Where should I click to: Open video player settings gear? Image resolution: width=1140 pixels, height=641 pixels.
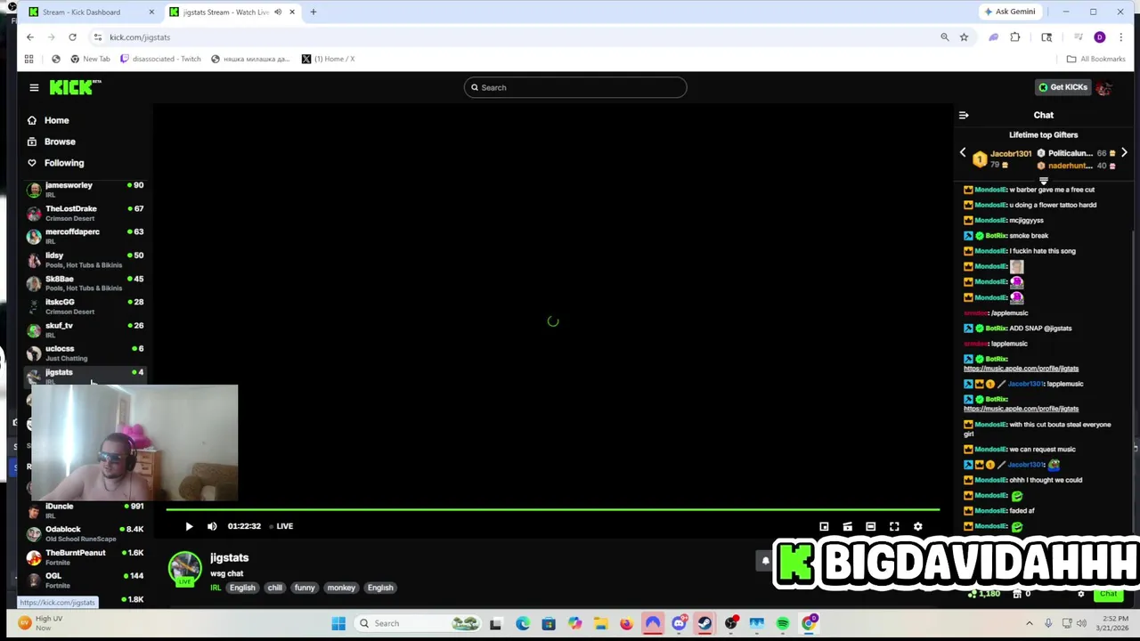(917, 526)
